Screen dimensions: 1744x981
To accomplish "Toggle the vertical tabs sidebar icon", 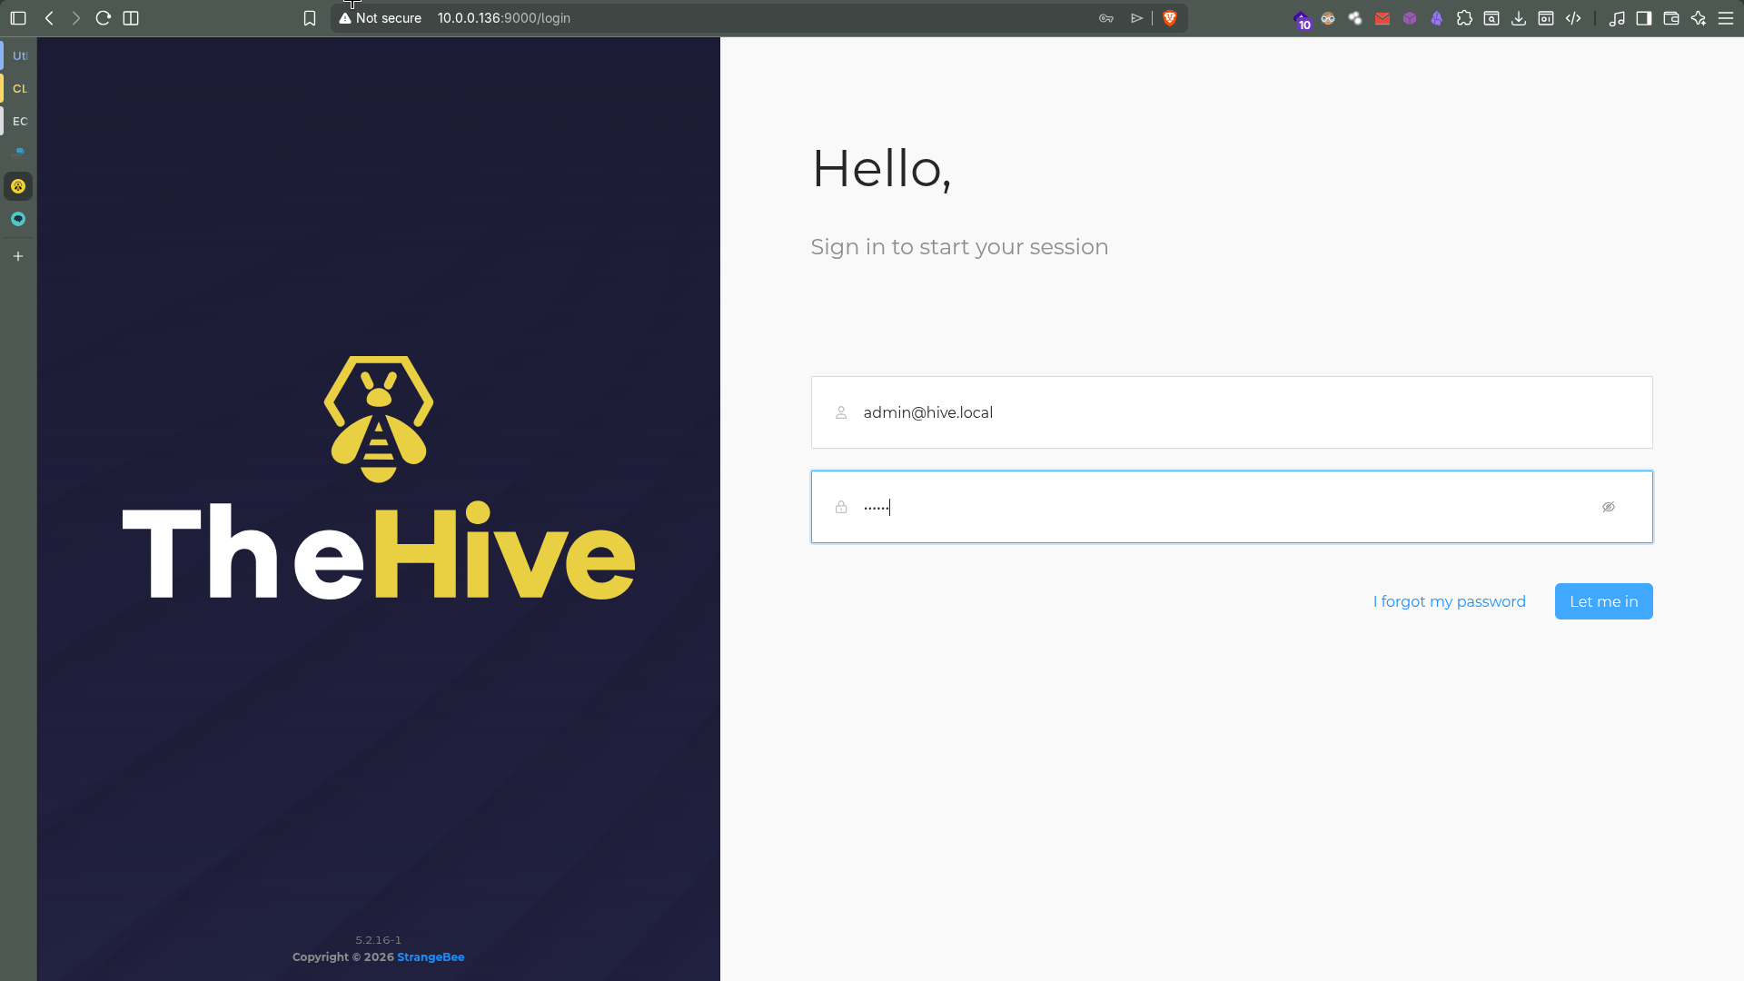I will [18, 18].
